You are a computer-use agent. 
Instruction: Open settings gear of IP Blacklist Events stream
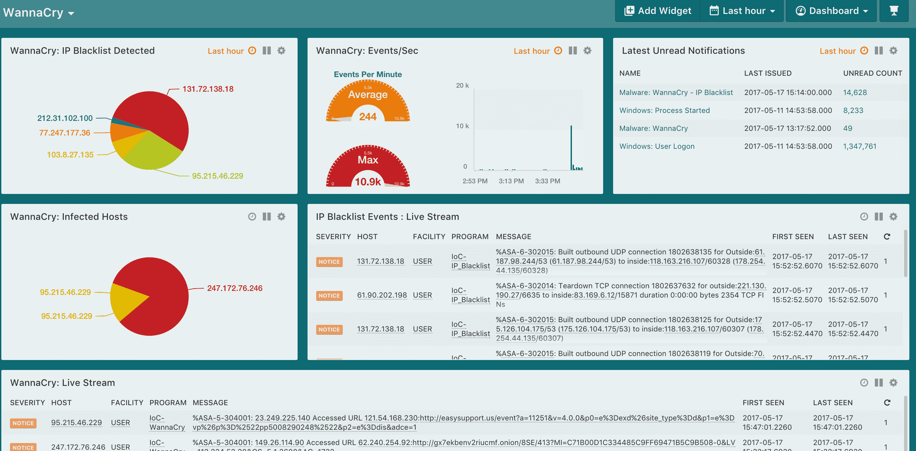893,217
